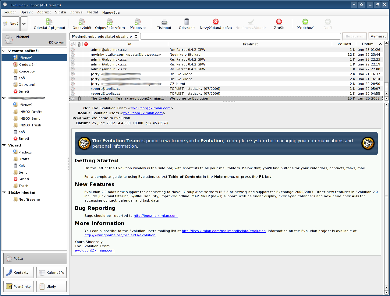Open the Nápověda help menu
The image size is (390, 296).
[x=111, y=12]
